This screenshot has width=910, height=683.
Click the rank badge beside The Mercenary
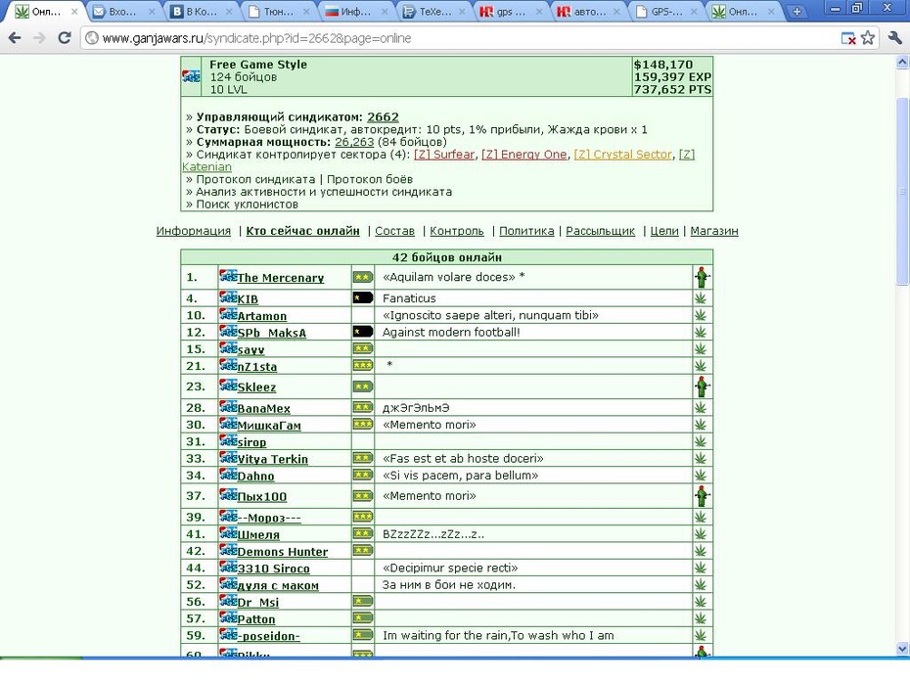(363, 277)
